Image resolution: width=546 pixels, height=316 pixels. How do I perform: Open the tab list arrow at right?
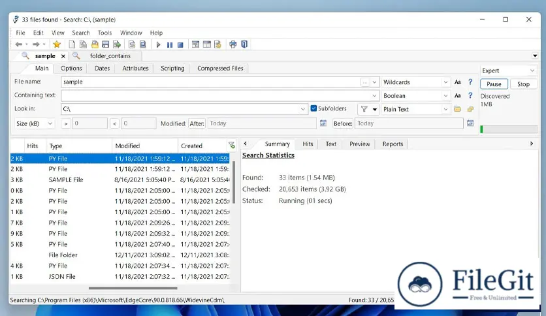[x=535, y=55]
